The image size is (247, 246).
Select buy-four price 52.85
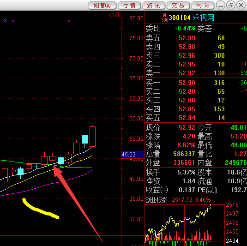click(x=187, y=109)
